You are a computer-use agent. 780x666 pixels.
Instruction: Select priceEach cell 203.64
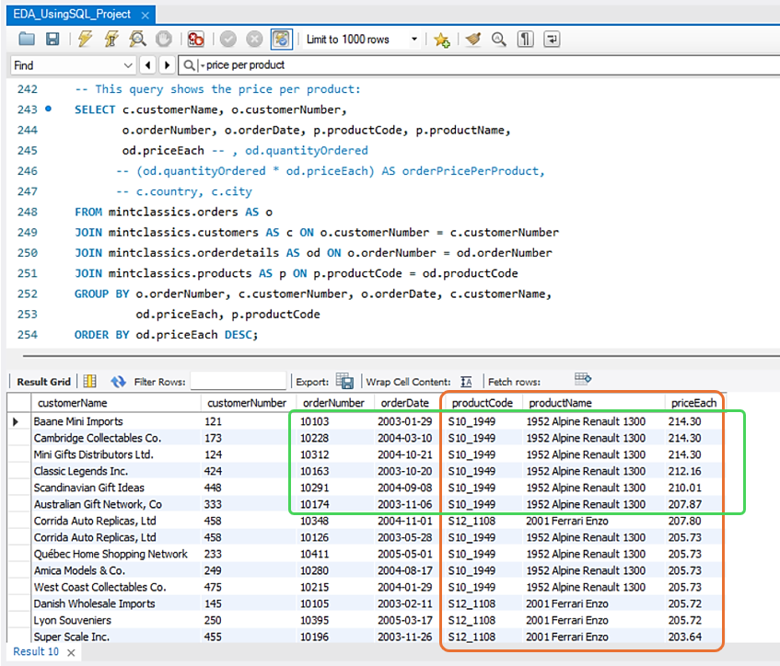693,637
